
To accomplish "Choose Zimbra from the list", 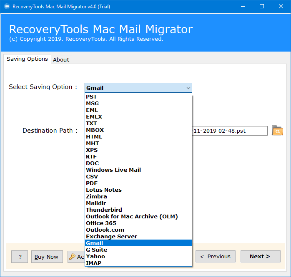I will (138, 197).
